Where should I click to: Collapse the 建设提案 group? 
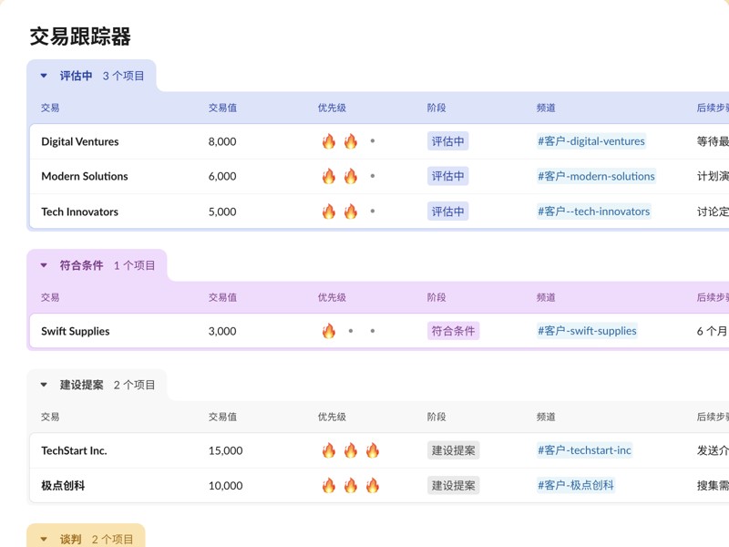[x=42, y=384]
